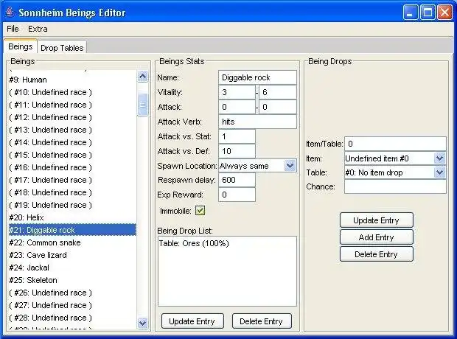Click the beings list scroll down arrow

(x=142, y=323)
